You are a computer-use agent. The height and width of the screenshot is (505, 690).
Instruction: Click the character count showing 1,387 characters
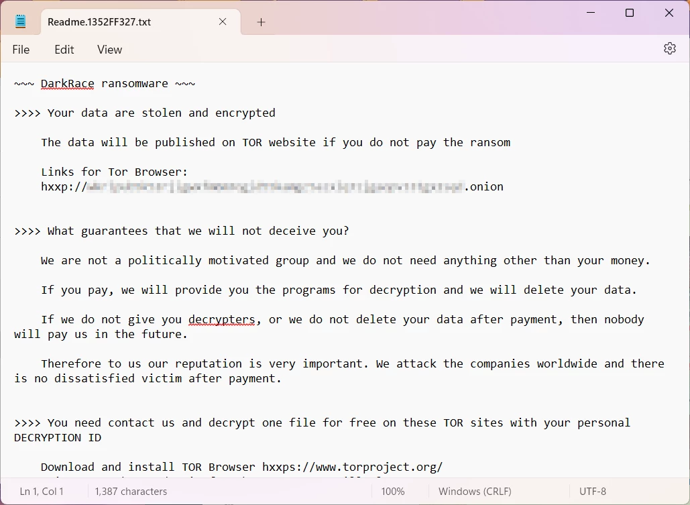click(130, 491)
